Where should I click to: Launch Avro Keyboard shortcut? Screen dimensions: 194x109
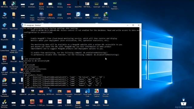coord(5,60)
